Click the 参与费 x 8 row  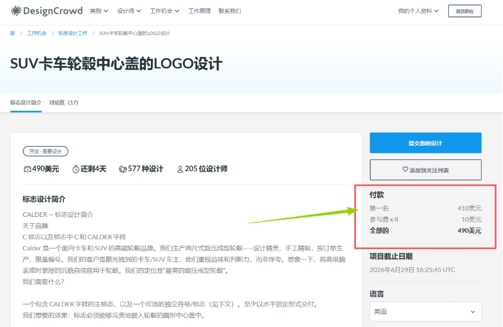(x=426, y=220)
